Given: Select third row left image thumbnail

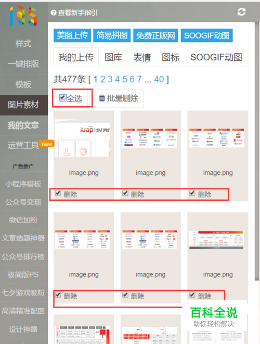Looking at the screenshot, I should pos(83,335).
